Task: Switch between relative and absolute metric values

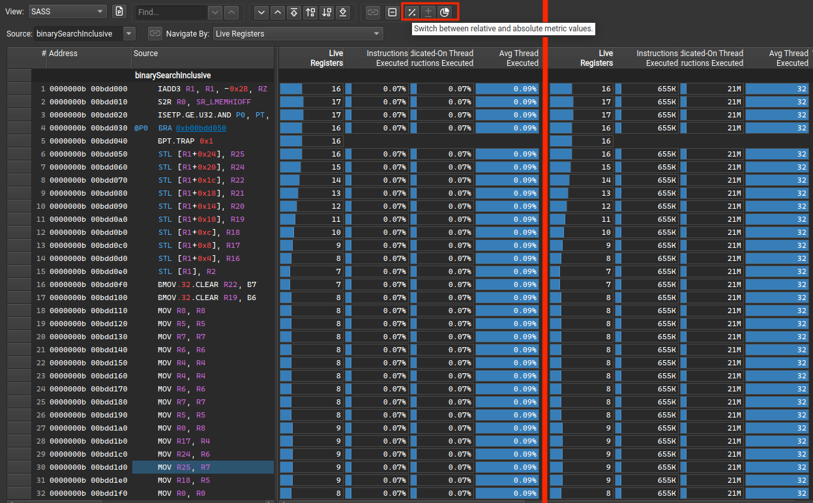Action: [x=411, y=12]
